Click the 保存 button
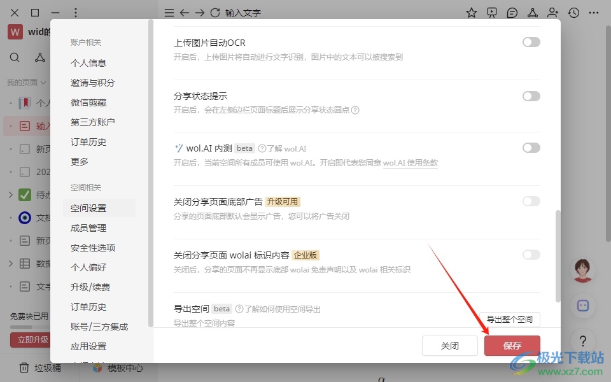This screenshot has height=382, width=611. (x=512, y=345)
